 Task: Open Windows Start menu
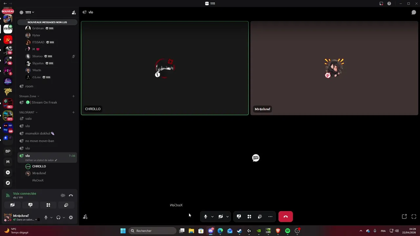point(123,231)
